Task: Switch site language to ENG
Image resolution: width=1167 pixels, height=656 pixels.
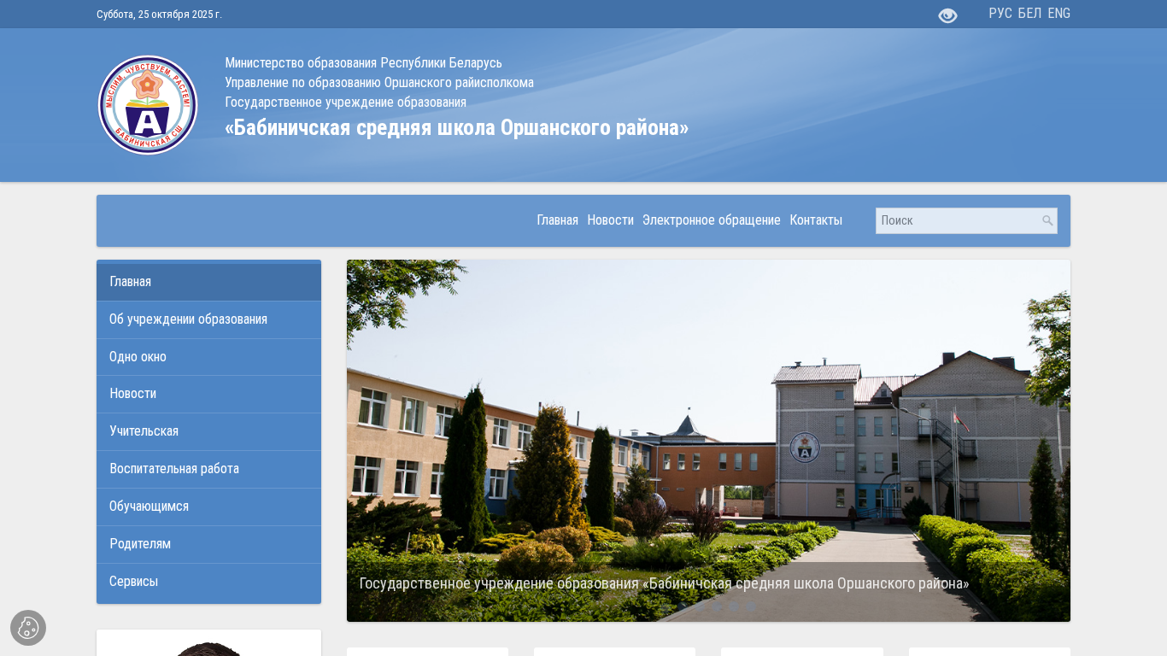Action: click(x=1059, y=14)
